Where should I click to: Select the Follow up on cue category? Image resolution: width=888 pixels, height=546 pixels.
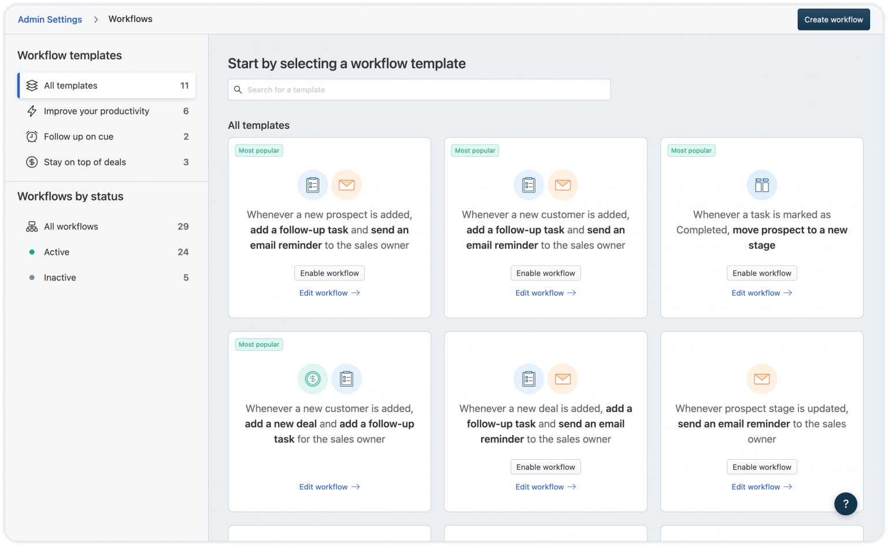pyautogui.click(x=77, y=136)
